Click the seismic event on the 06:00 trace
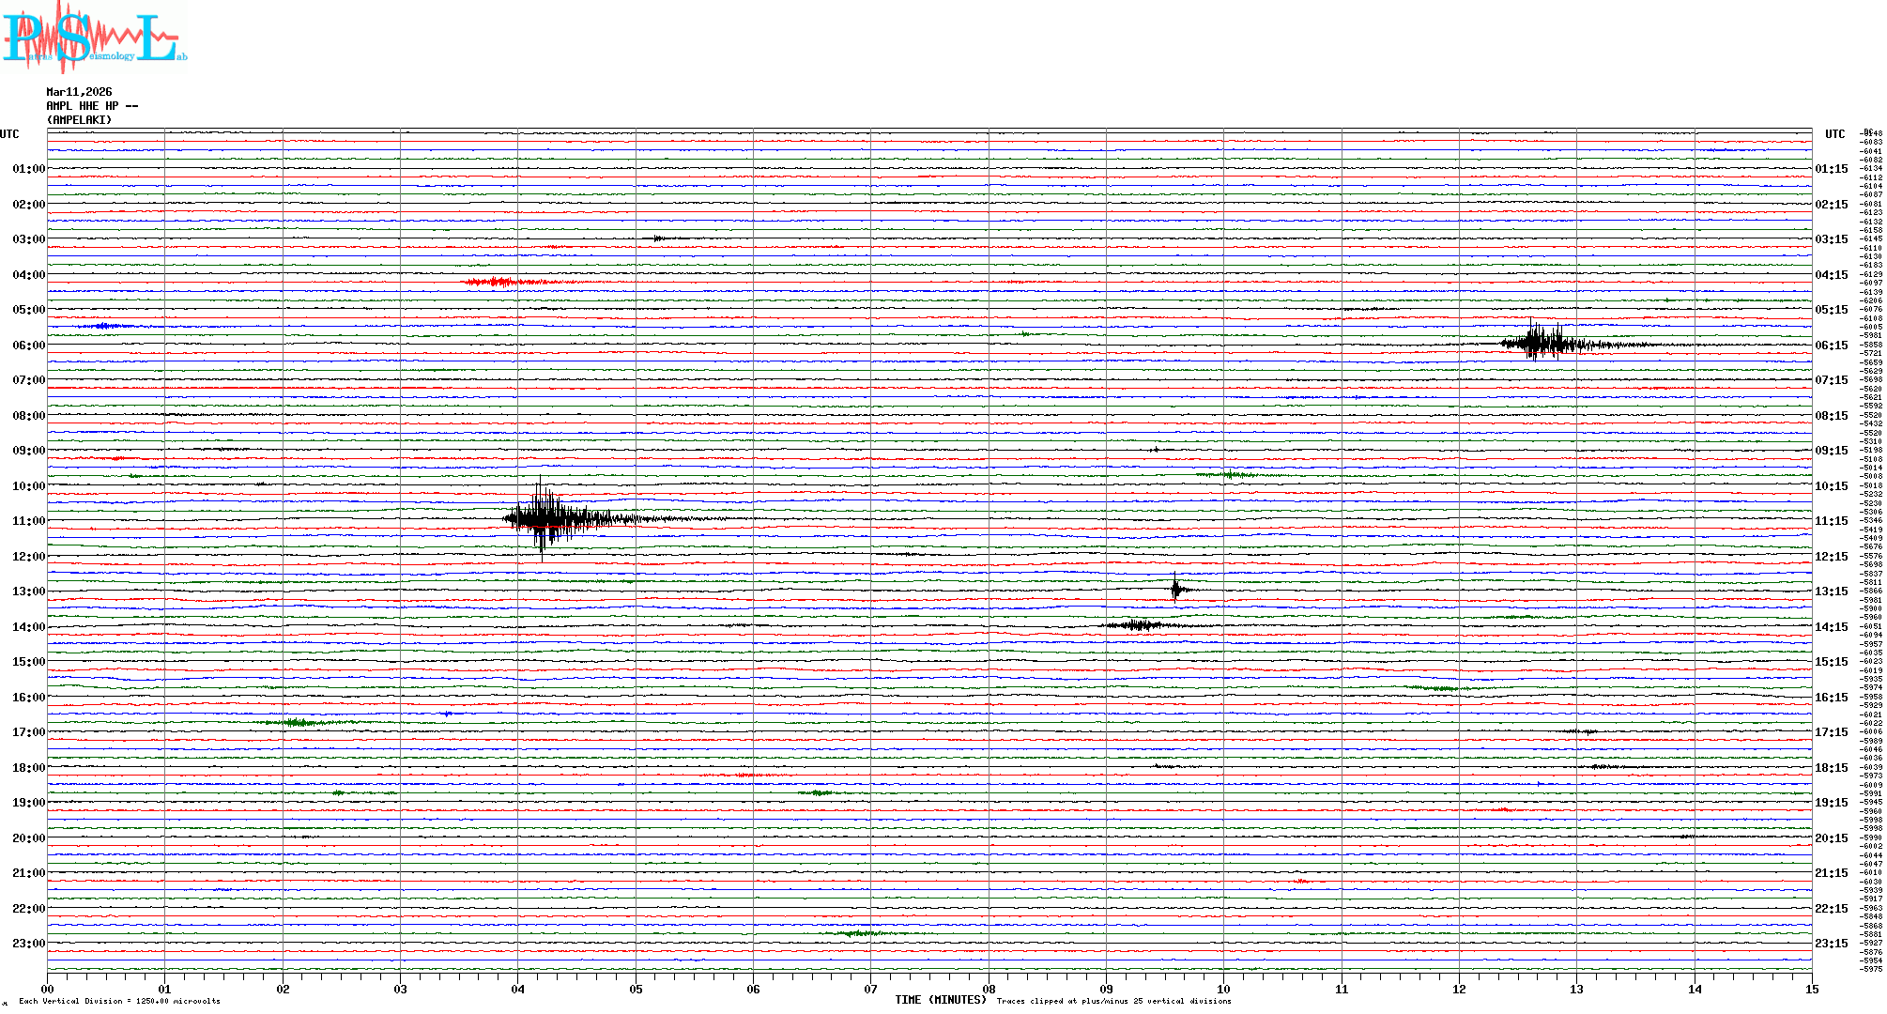 tap(1540, 343)
